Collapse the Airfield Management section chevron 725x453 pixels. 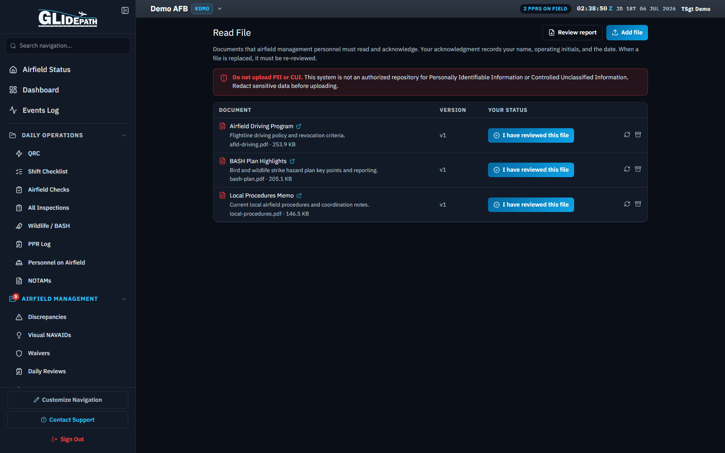pos(124,299)
